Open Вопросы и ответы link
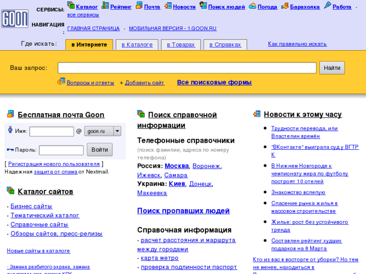 [91, 82]
